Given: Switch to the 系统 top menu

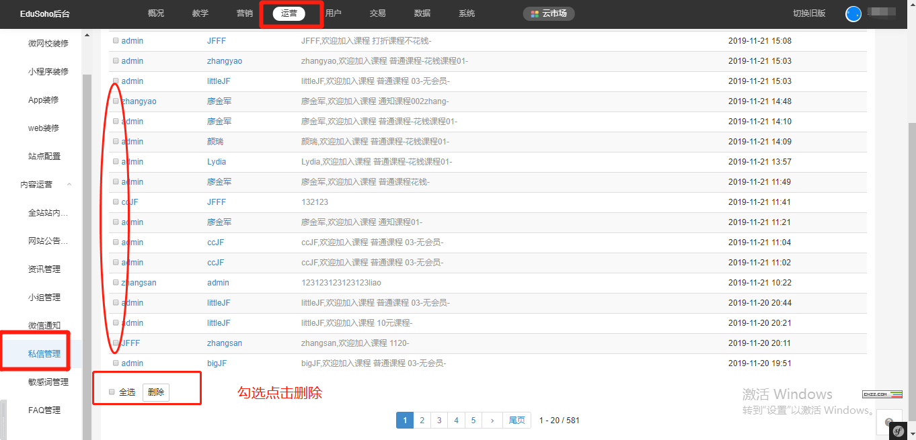Looking at the screenshot, I should (x=467, y=13).
